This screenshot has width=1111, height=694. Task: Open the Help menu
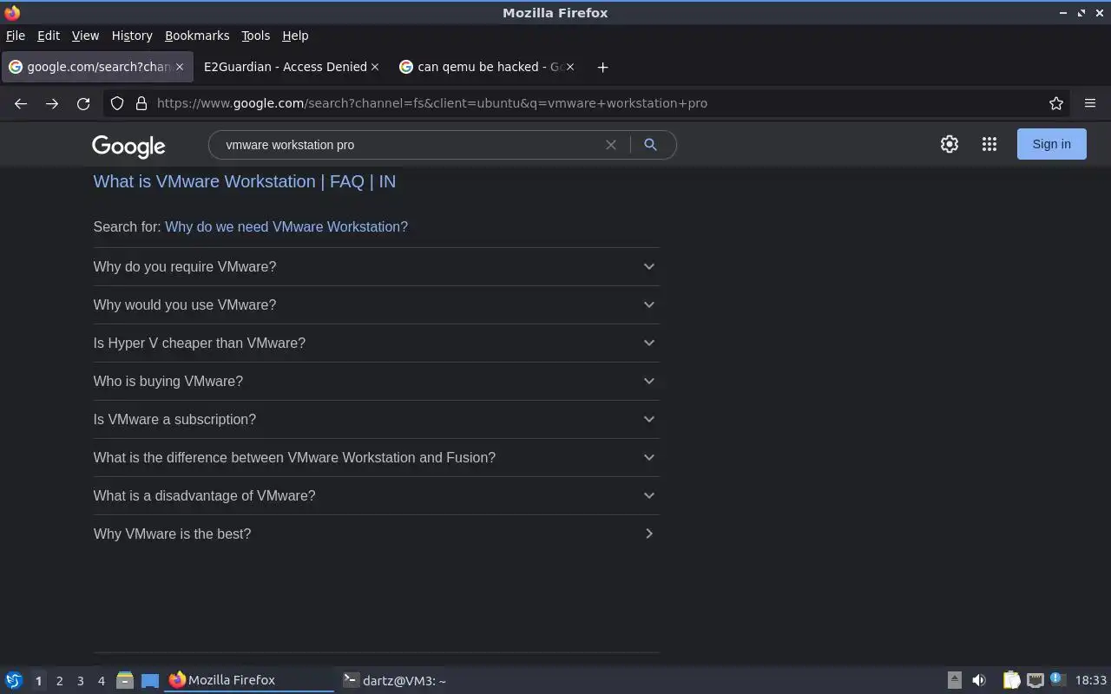tap(295, 36)
